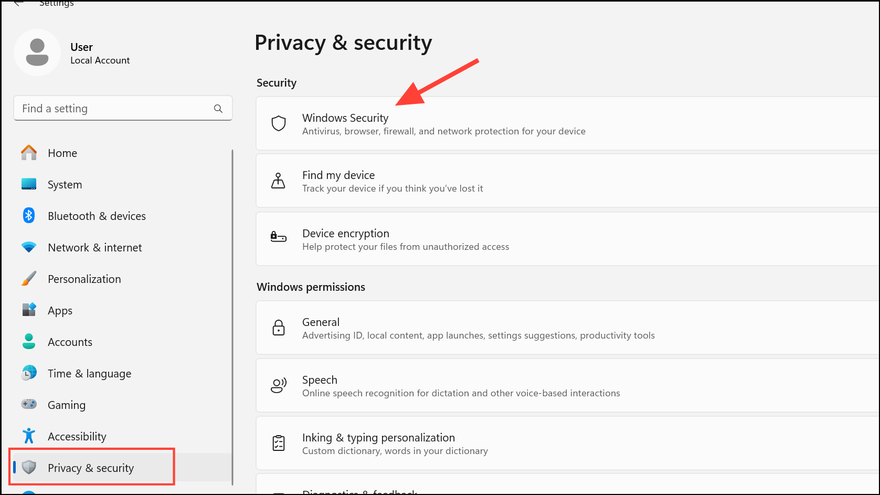Click the back arrow in Settings
This screenshot has height=495, width=880.
coord(18,3)
